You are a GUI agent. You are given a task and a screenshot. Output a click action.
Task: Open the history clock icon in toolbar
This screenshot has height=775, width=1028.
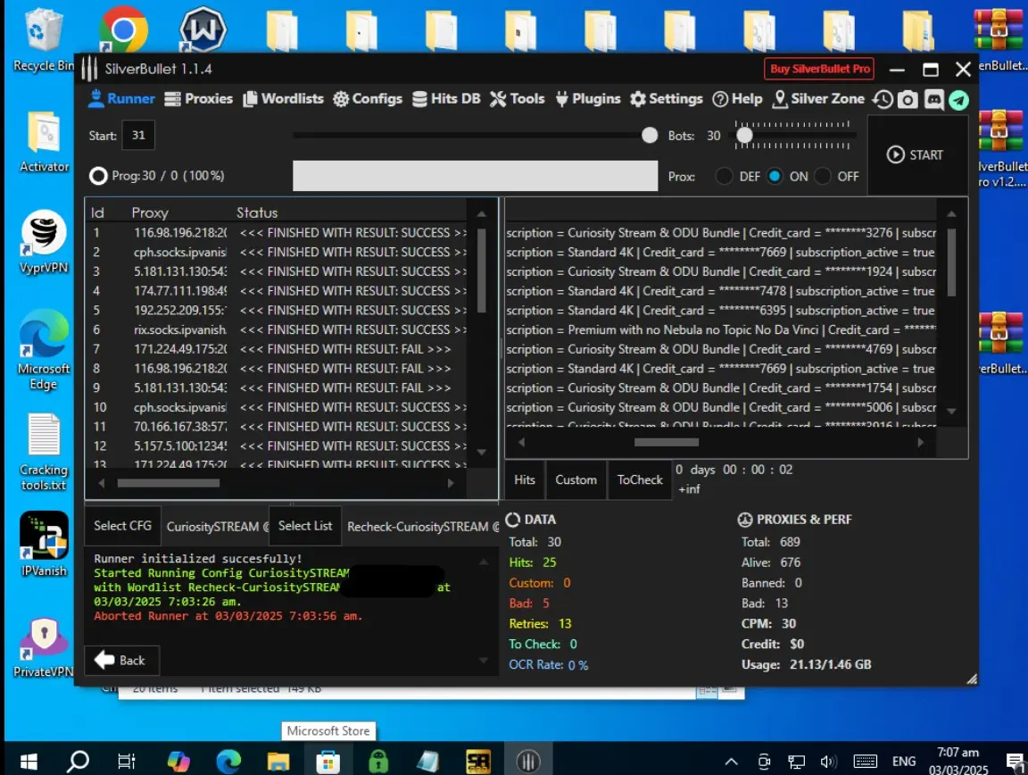pos(883,99)
